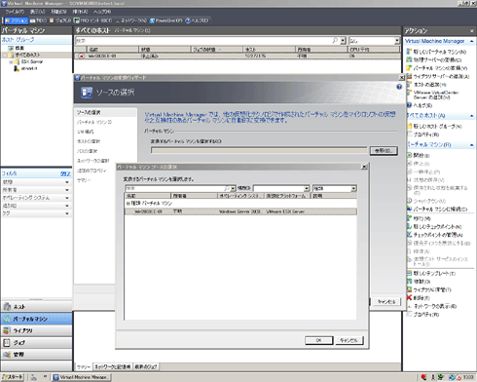Open the file menu
Image resolution: width=477 pixels, height=382 pixels.
[x=15, y=12]
